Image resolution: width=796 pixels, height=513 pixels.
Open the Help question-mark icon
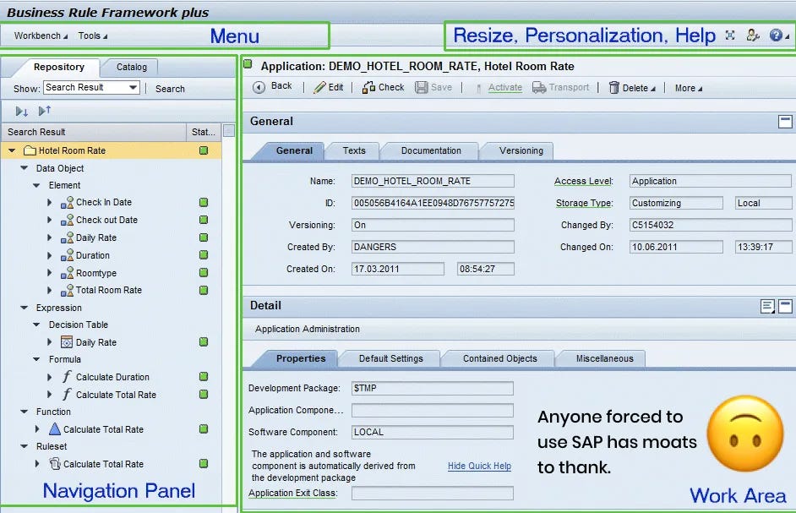776,35
